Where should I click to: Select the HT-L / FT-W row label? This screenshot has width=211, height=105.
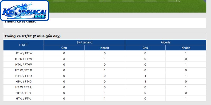23,65
